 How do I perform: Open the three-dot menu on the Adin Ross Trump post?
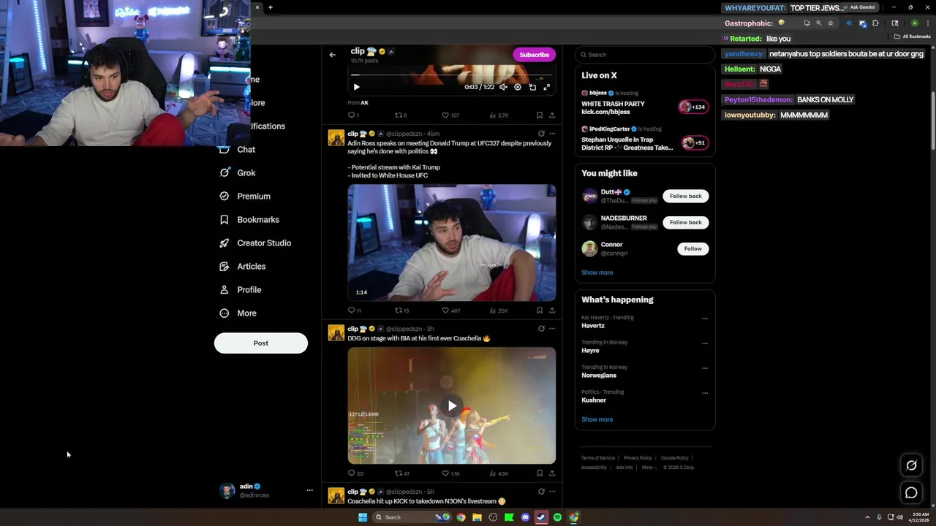[552, 134]
